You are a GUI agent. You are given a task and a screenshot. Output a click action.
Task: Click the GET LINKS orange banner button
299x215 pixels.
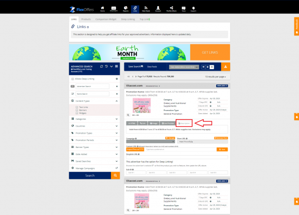(x=210, y=52)
